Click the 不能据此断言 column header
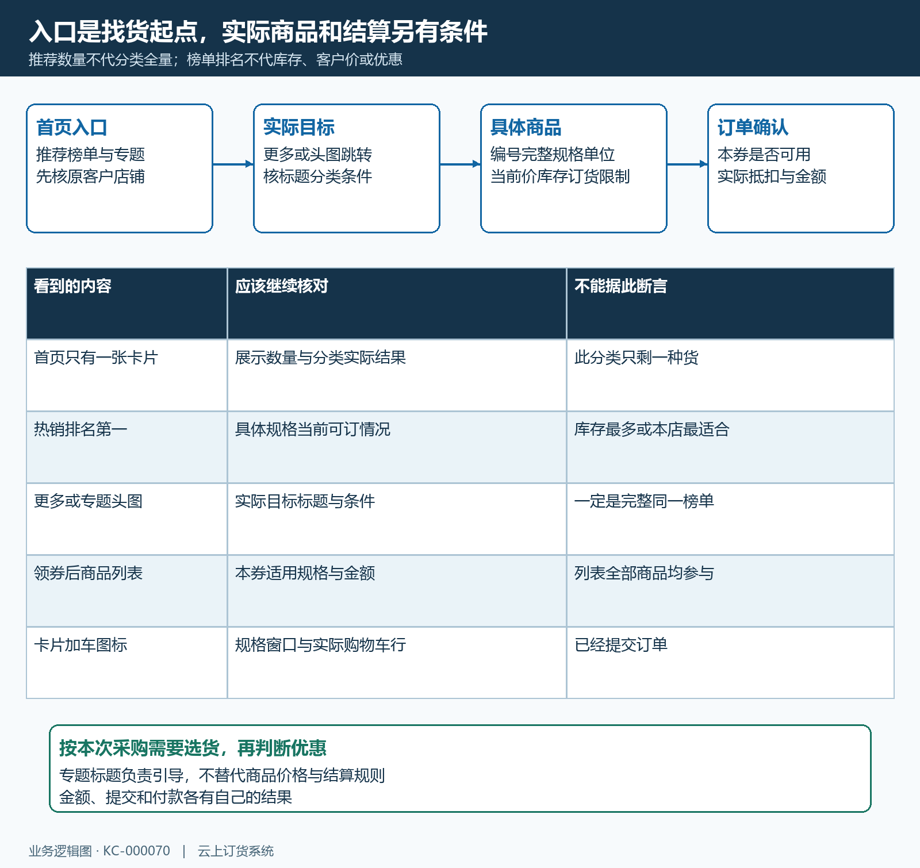This screenshot has width=920, height=868. coord(730,304)
